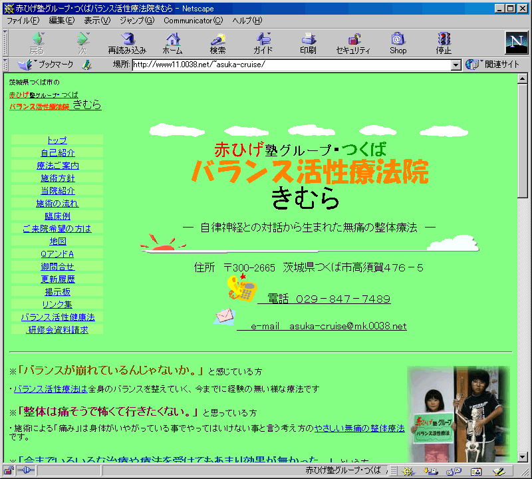Open the 臨床例 sidebar link
This screenshot has height=479, width=532.
57,216
